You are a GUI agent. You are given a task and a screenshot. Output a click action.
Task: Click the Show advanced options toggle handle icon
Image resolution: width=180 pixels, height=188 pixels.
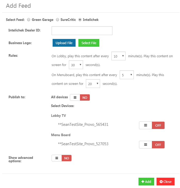57,158
